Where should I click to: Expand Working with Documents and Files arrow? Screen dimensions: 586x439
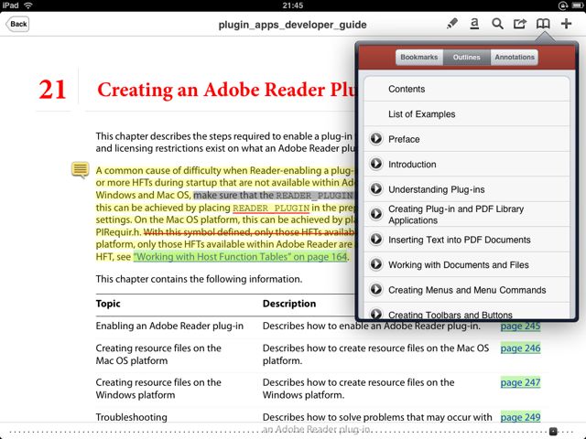tap(376, 264)
